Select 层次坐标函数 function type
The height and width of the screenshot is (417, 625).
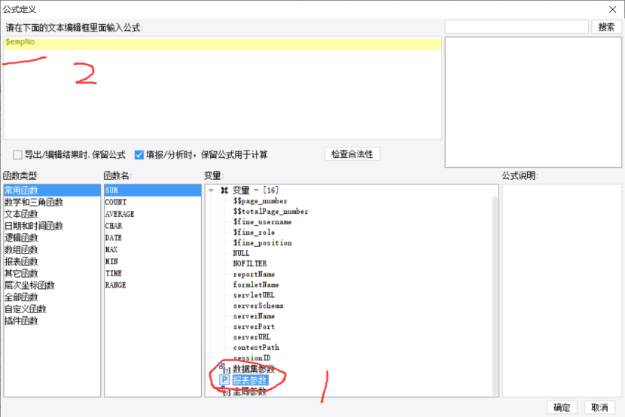(52, 285)
